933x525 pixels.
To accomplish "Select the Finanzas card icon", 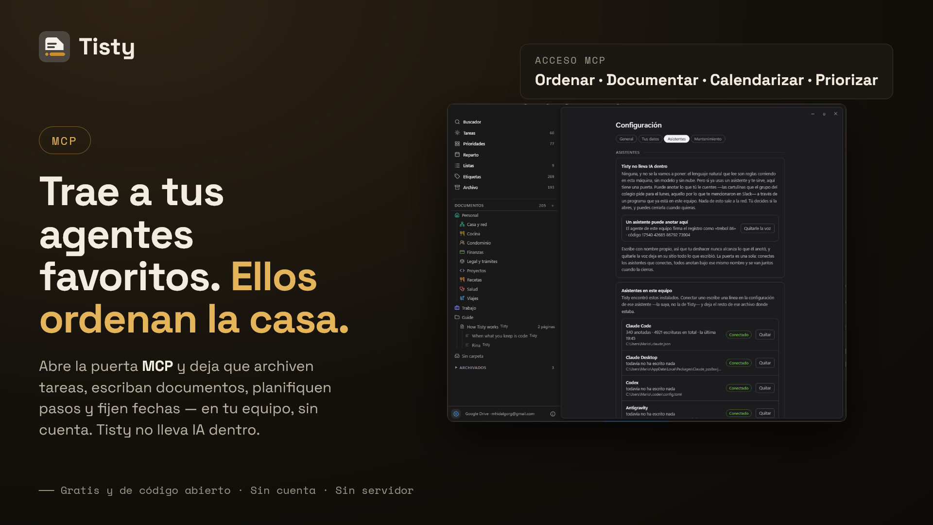I will 462,252.
